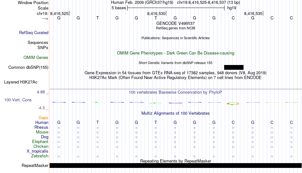The width and height of the screenshot is (302, 173).
Task: Click position marker 8,416,525
Action: (60, 13)
